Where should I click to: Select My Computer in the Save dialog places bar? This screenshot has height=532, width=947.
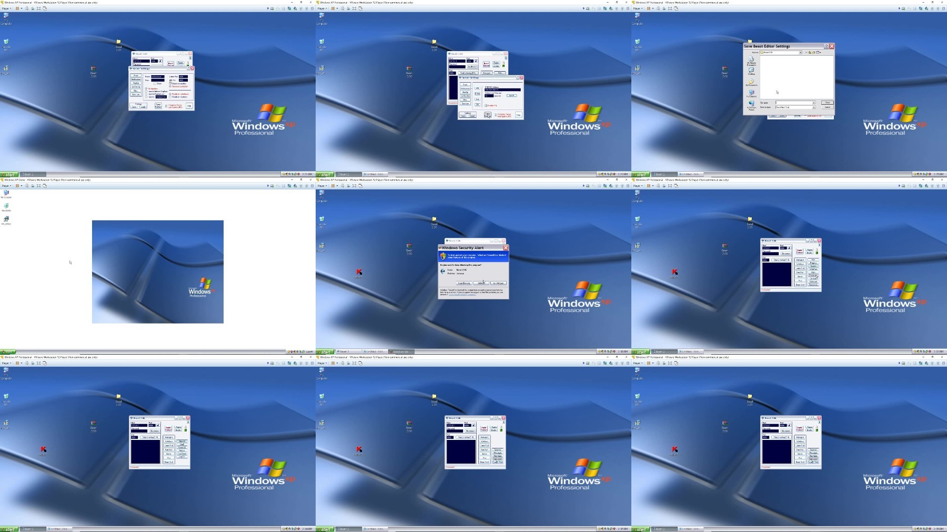coord(751,93)
